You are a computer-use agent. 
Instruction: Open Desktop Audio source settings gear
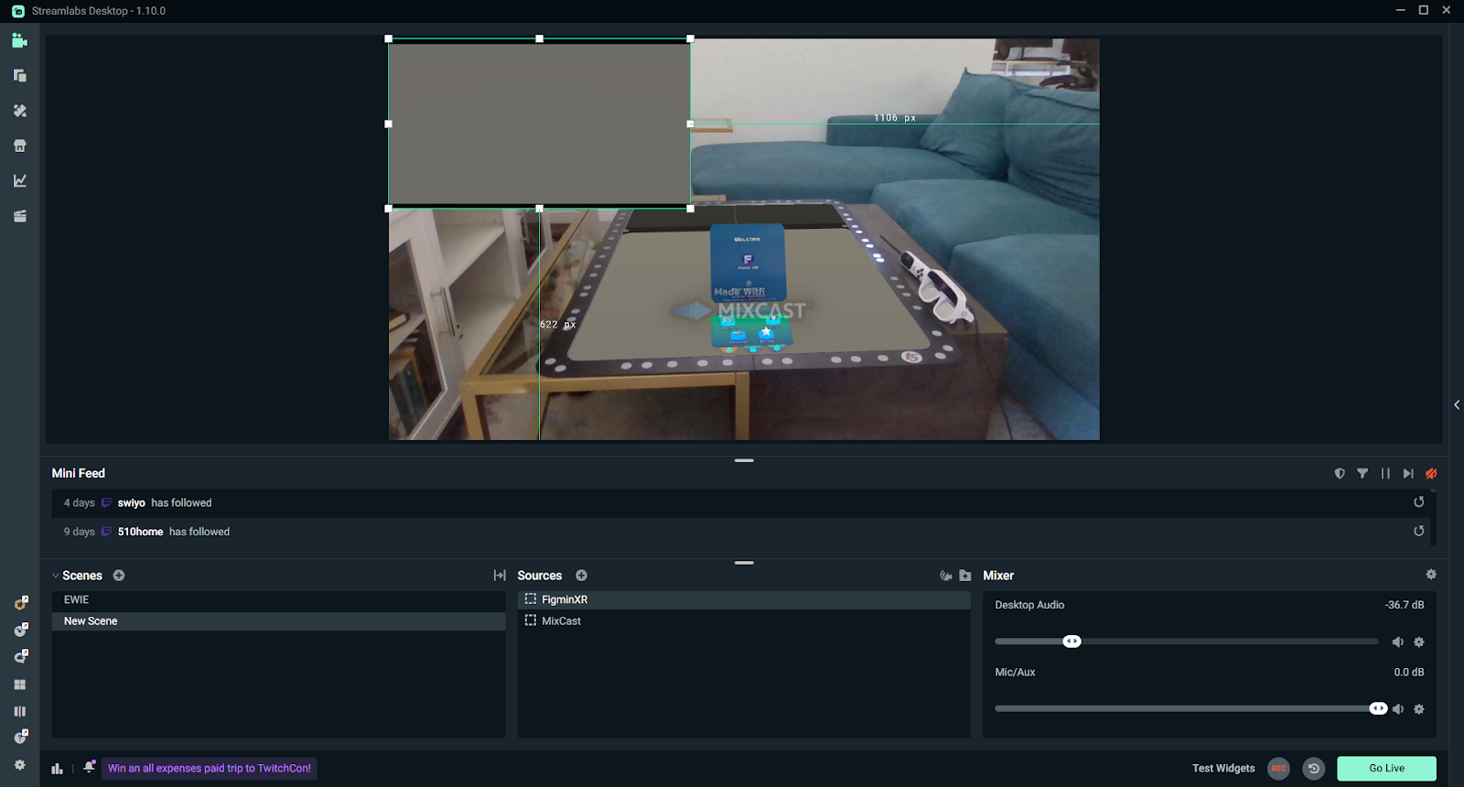(1419, 642)
